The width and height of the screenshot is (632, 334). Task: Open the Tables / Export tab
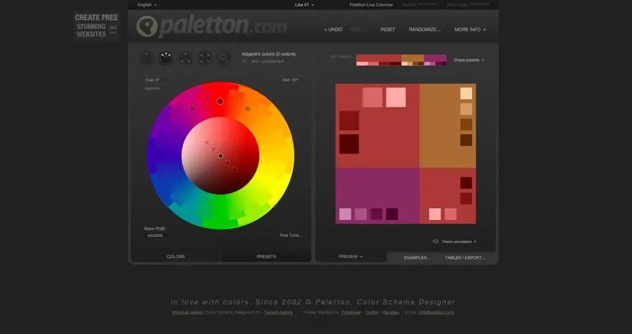(464, 258)
